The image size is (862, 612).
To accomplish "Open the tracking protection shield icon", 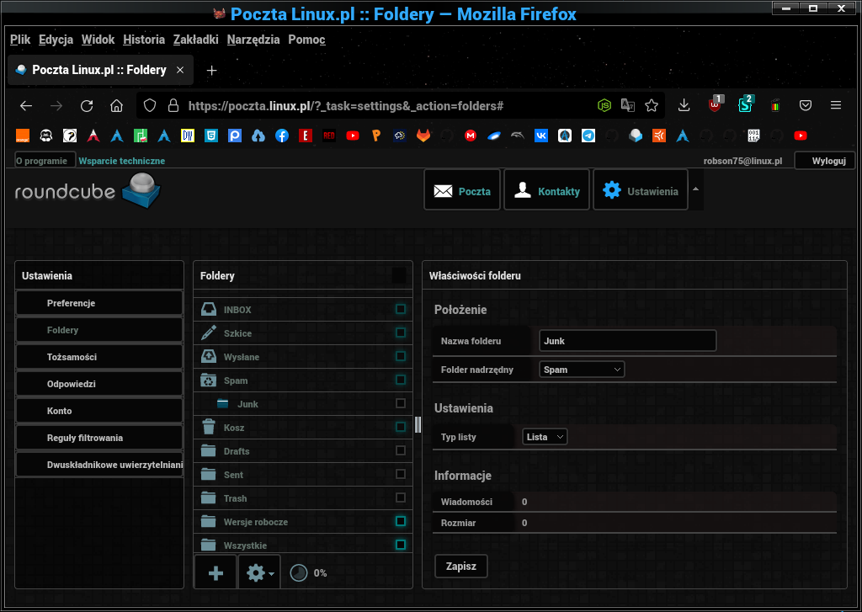I will [x=150, y=105].
